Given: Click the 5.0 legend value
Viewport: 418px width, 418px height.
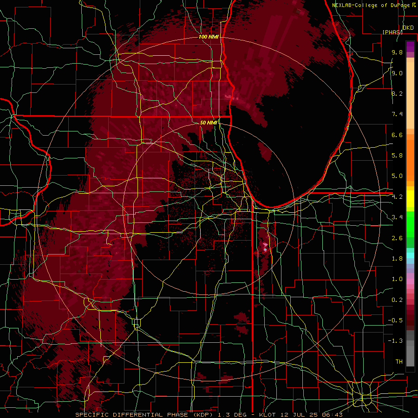Looking at the screenshot, I should 397,176.
